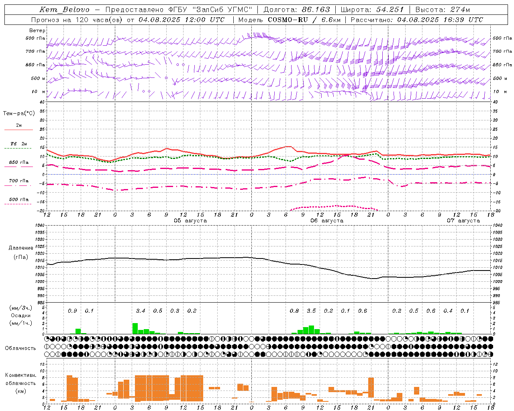Click the 07 августа date label
This screenshot has height=411, width=514.
click(x=463, y=221)
